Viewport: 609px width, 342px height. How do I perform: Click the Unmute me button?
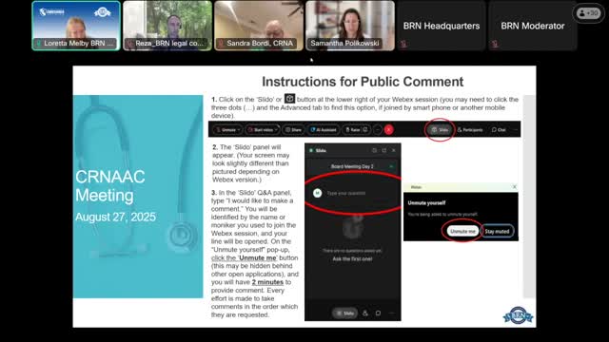coord(462,231)
